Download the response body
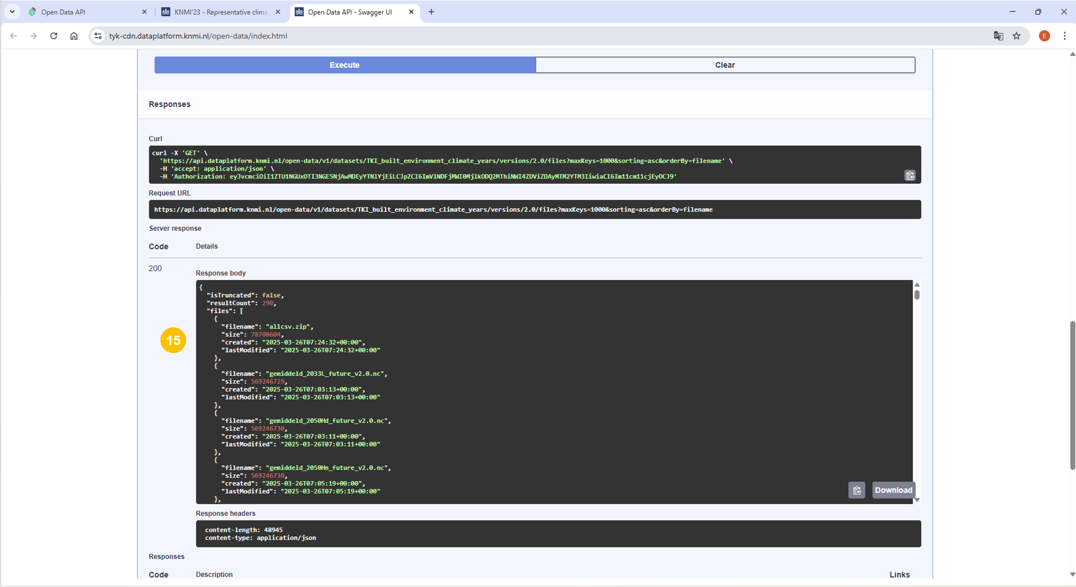The image size is (1076, 587). click(x=893, y=490)
